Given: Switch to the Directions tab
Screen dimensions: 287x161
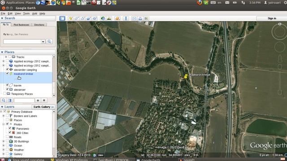Looking at the screenshot, I should (39, 25).
